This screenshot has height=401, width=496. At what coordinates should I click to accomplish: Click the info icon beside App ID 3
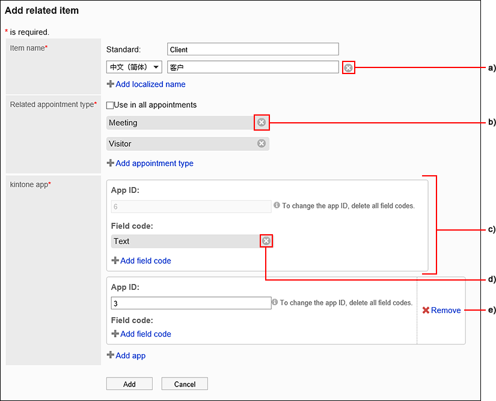[275, 302]
